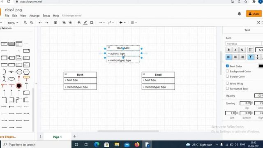The height and width of the screenshot is (148, 263).
Task: Open the 100% zoom level dropdown
Action: (13, 23)
